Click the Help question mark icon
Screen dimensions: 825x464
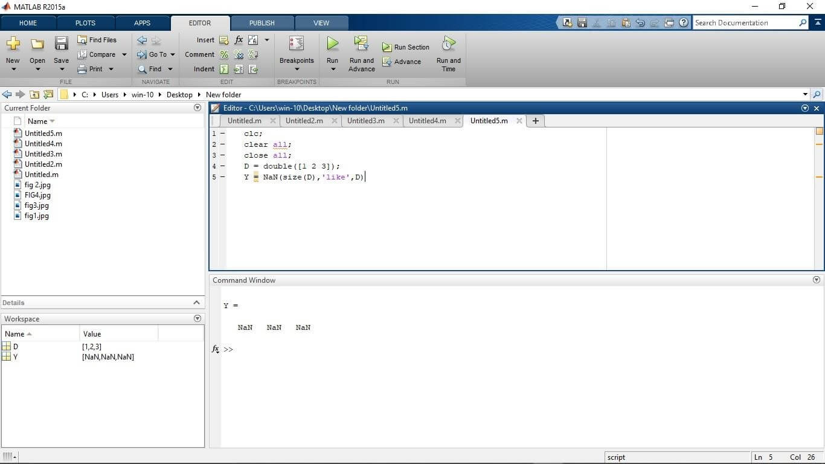(684, 22)
